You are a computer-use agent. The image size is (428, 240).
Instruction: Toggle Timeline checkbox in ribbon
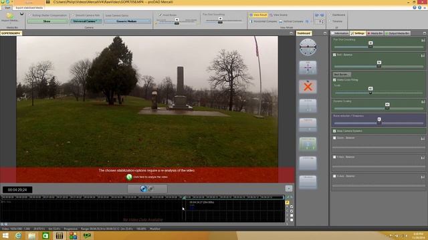[330, 21]
